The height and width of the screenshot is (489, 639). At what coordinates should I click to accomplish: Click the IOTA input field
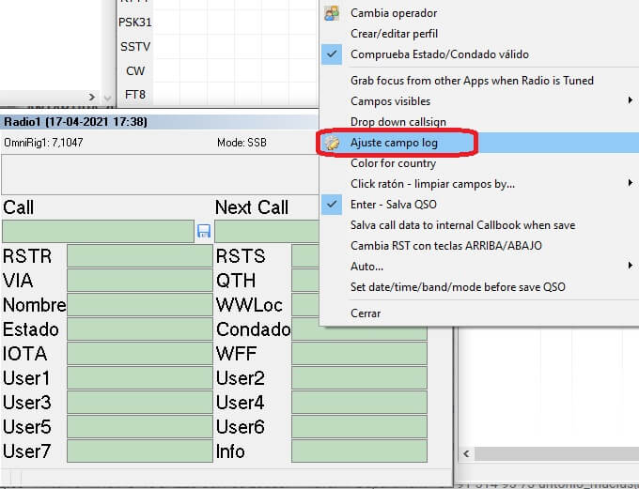[x=139, y=354]
